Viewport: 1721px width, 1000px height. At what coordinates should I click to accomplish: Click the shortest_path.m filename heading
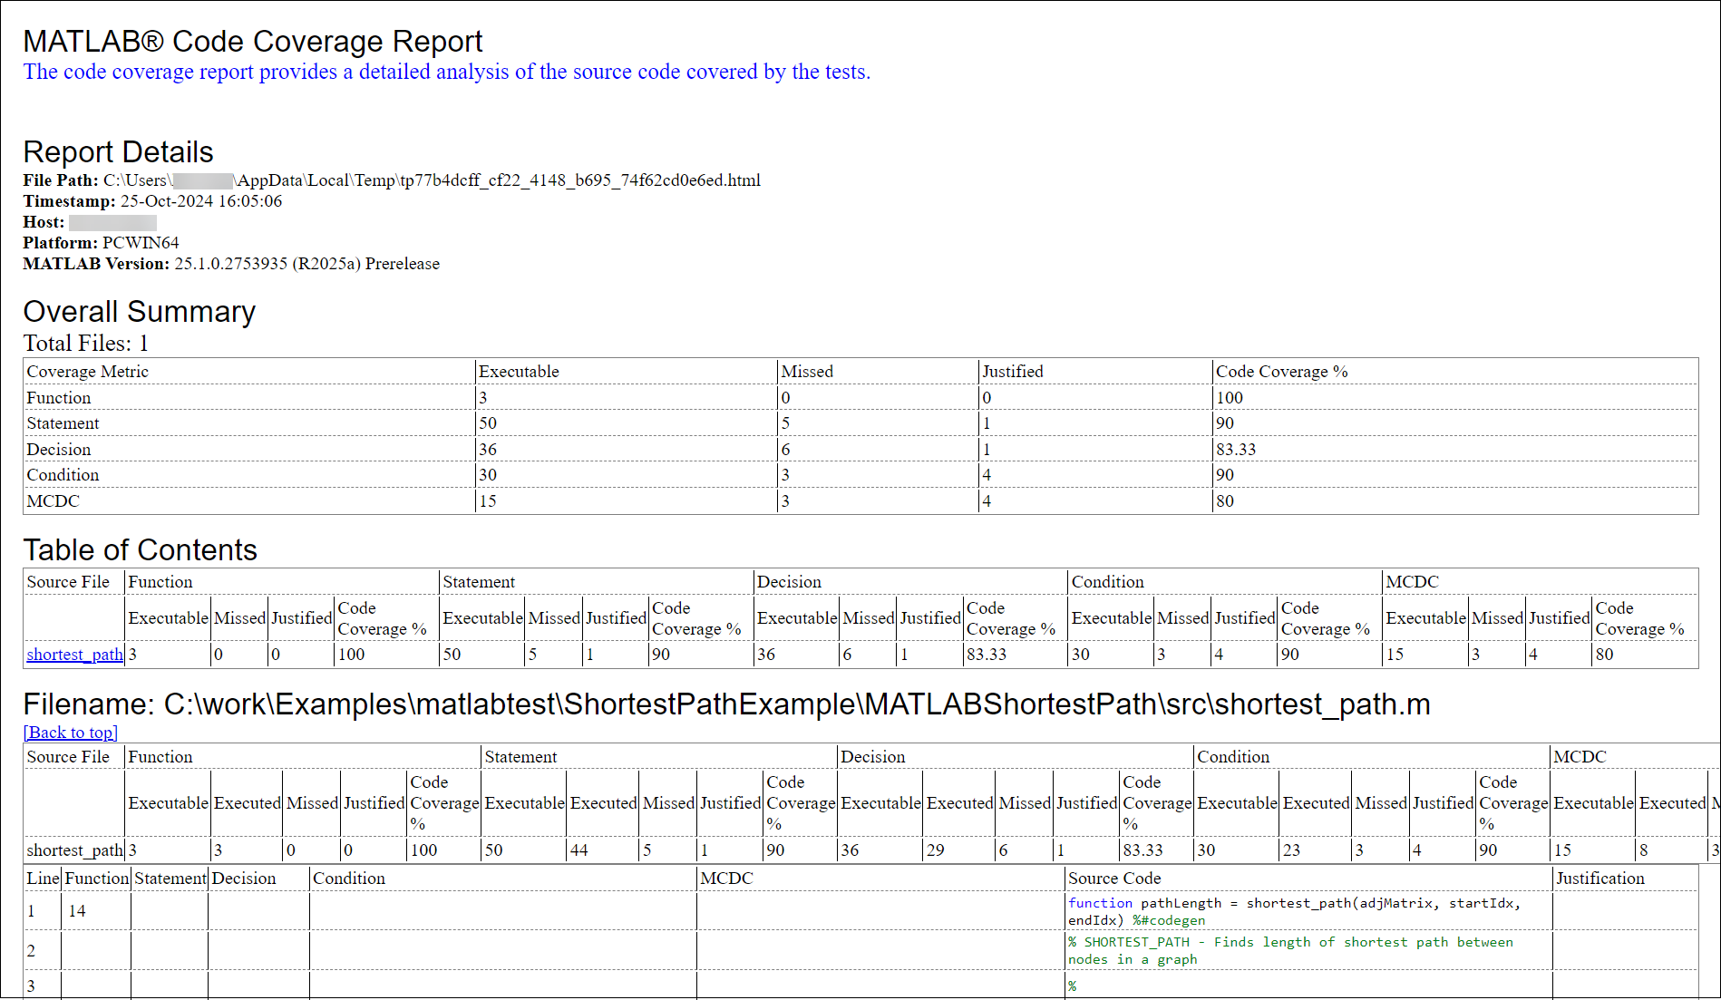point(725,704)
